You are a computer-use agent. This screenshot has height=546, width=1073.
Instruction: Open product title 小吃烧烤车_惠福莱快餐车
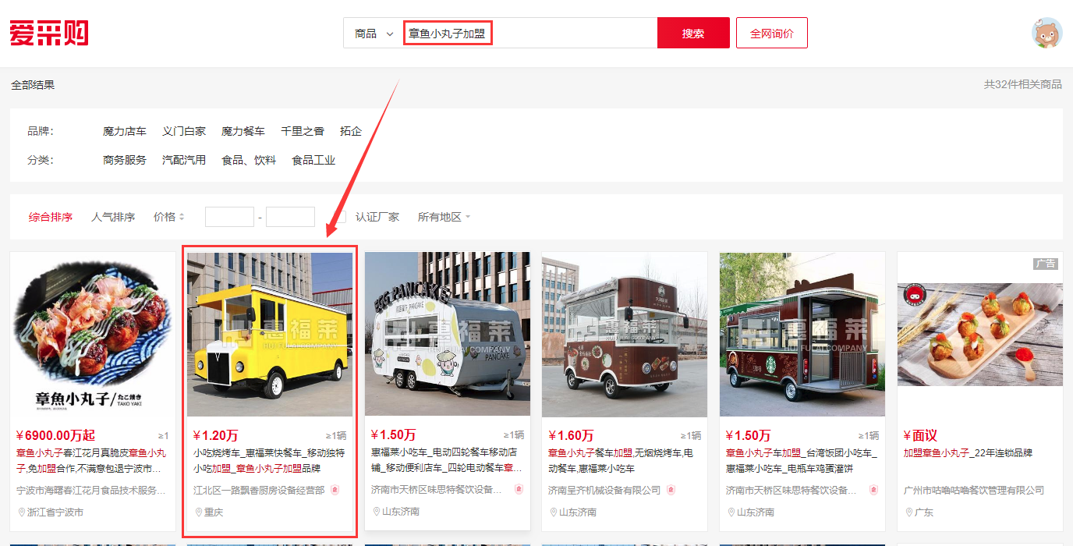(x=269, y=460)
